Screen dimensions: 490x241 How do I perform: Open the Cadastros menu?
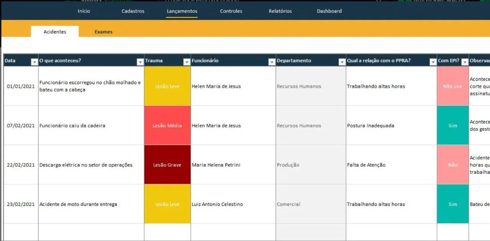[x=133, y=11]
